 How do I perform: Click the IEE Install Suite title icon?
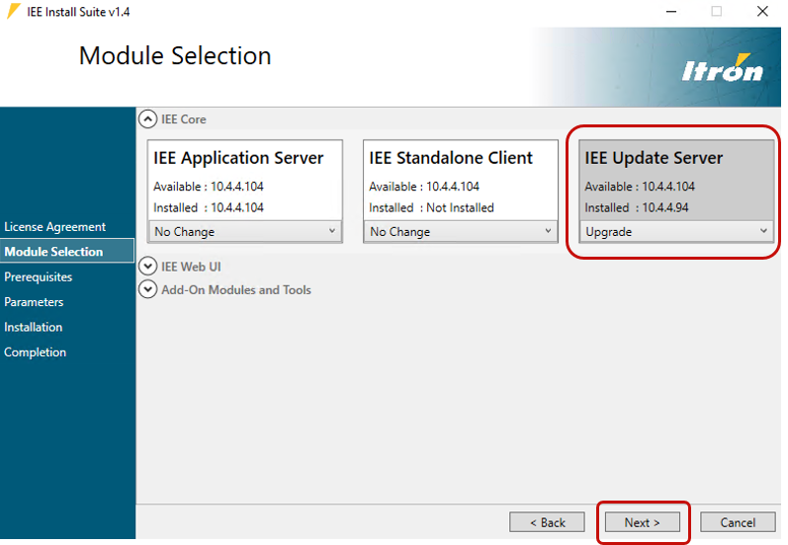coord(14,11)
